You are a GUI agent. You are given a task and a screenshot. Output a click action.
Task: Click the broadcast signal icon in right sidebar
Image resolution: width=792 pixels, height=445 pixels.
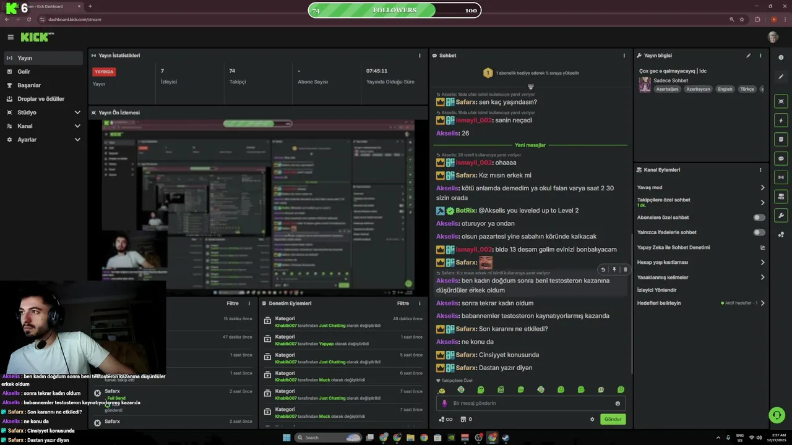(781, 178)
